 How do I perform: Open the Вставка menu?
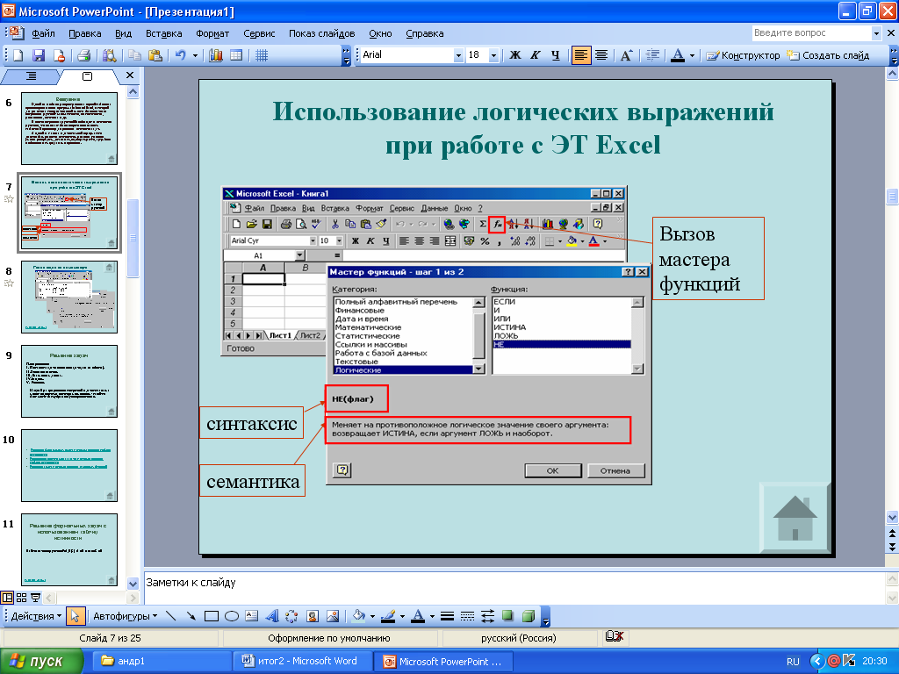tap(163, 33)
